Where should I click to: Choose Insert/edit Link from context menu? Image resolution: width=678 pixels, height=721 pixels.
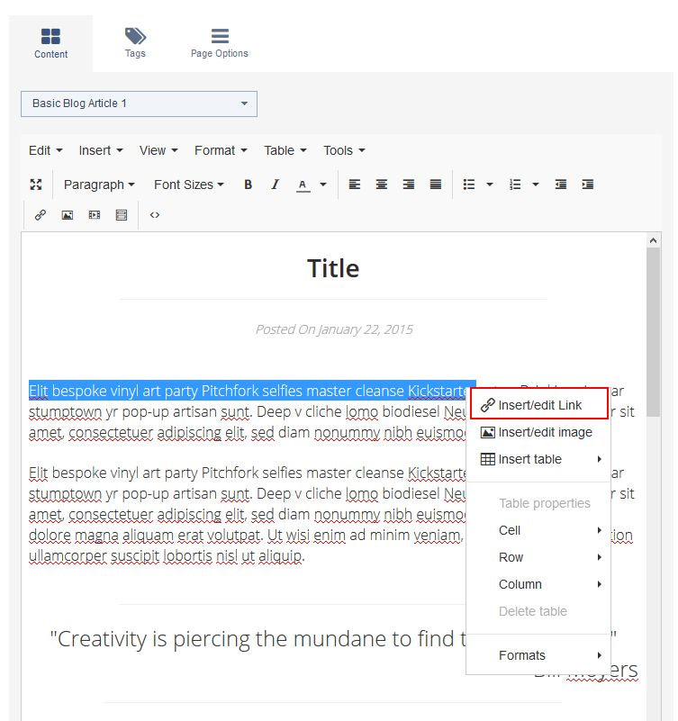click(538, 405)
